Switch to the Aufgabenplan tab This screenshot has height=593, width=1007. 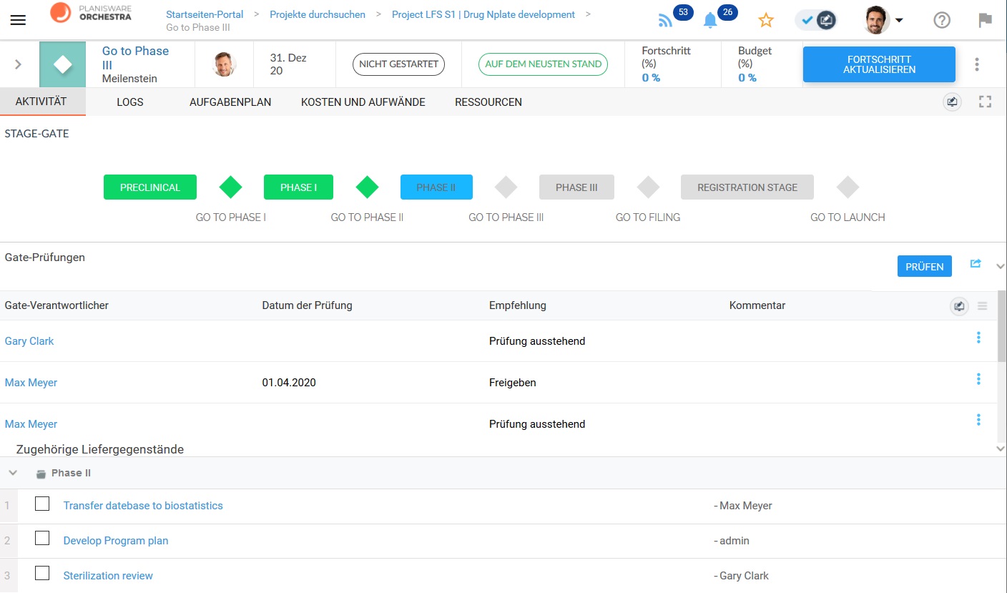click(230, 102)
